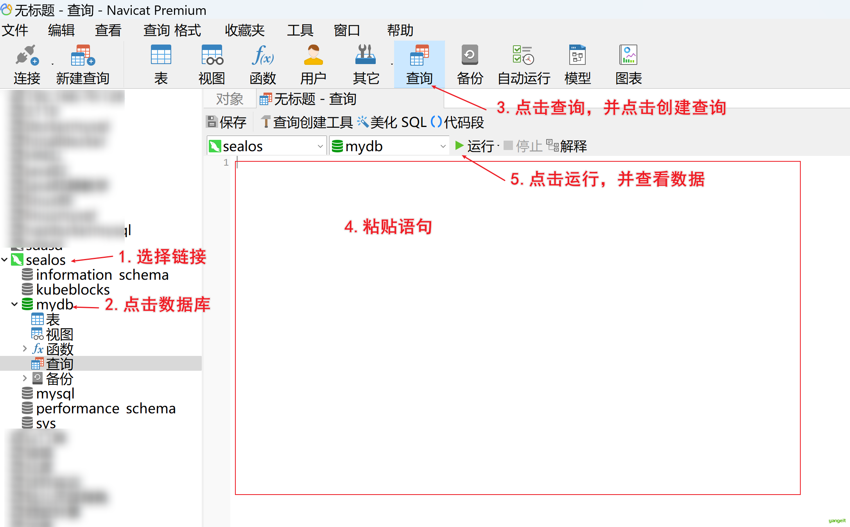
Task: Click the New Query (新建查询) toolbar icon
Action: pyautogui.click(x=82, y=64)
